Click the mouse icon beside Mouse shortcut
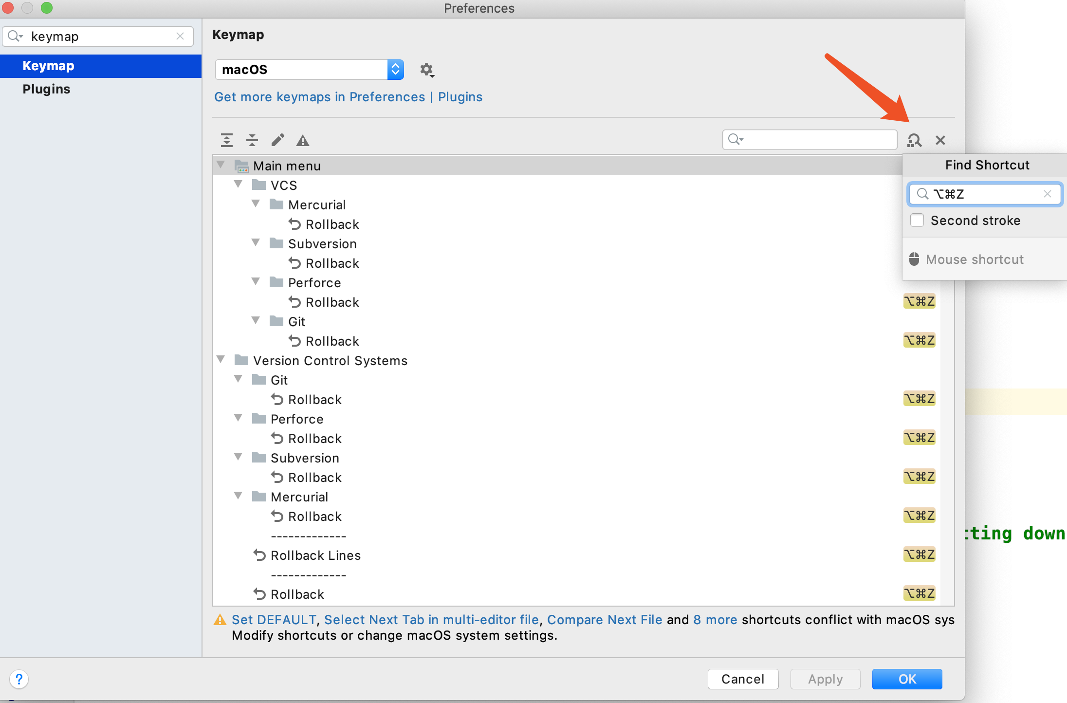 (914, 259)
